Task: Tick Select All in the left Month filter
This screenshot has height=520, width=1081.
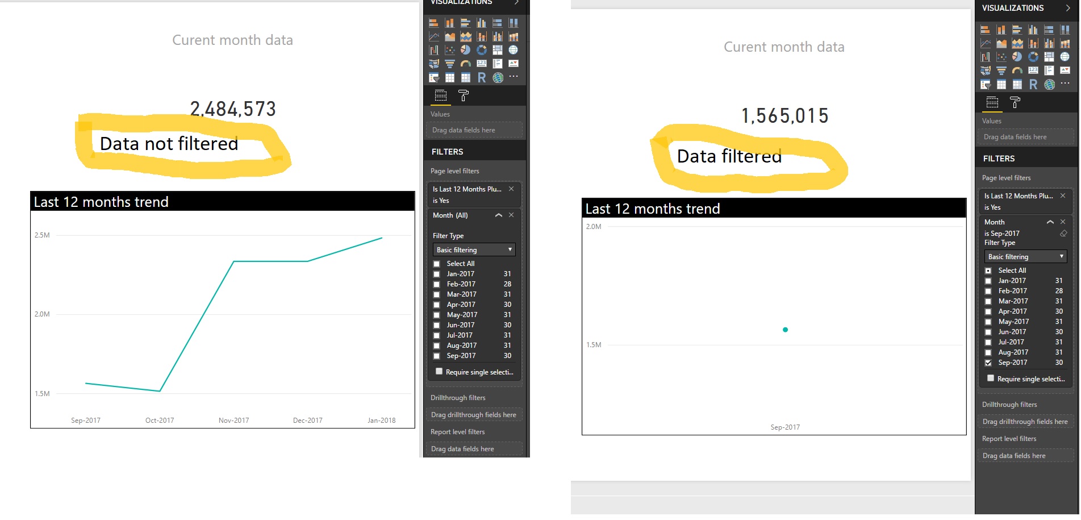Action: 437,264
